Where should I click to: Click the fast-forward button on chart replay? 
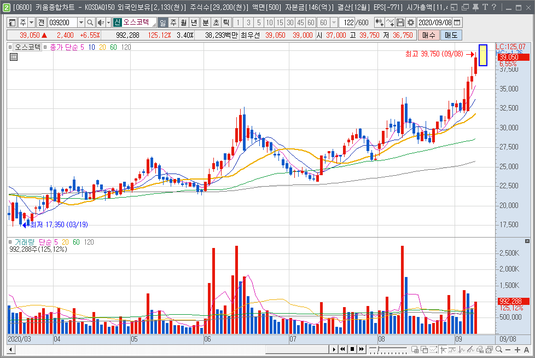point(361,349)
